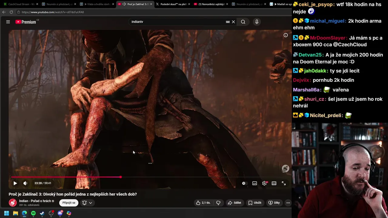
Task: Click username Nicitel_prdeli in chat
Action: 326,115
